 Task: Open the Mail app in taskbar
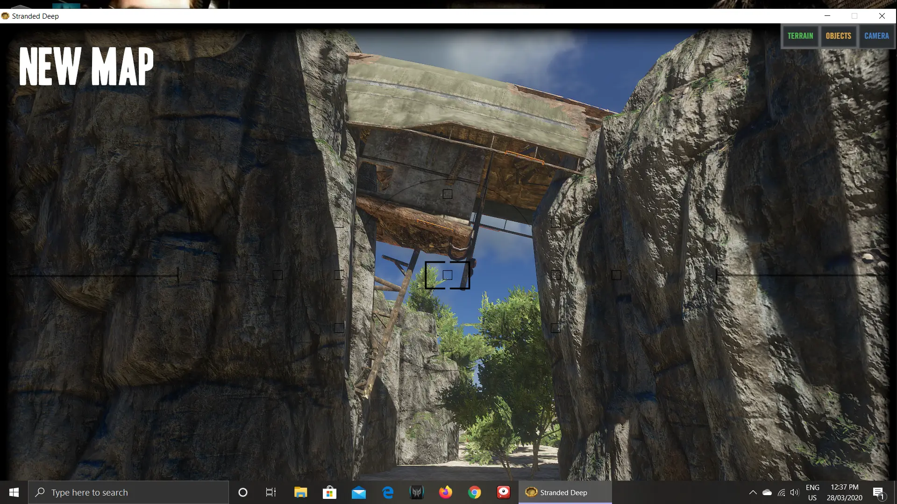[x=359, y=492]
